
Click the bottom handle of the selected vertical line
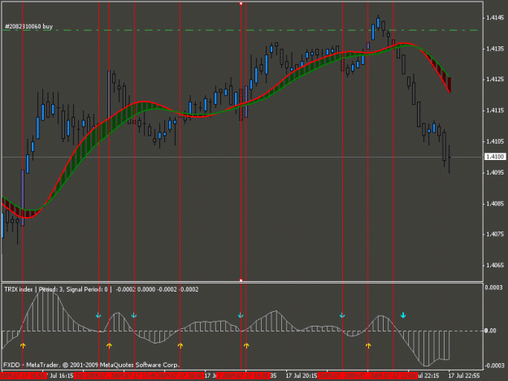pos(241,280)
